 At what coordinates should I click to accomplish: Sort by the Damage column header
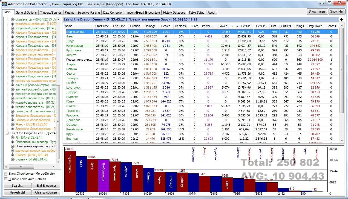(150, 26)
